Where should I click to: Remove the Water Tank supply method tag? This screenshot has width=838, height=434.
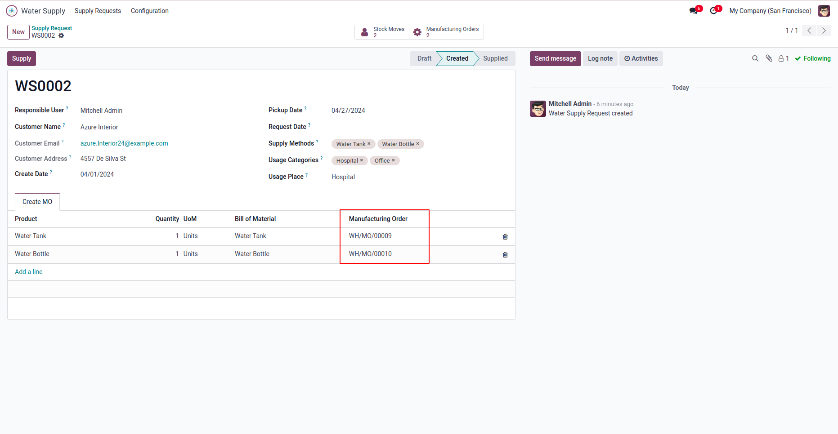click(x=369, y=144)
